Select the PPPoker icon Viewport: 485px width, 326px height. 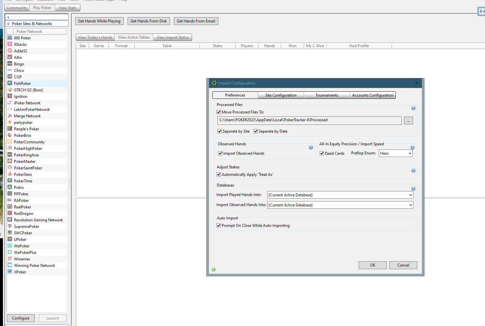click(10, 194)
